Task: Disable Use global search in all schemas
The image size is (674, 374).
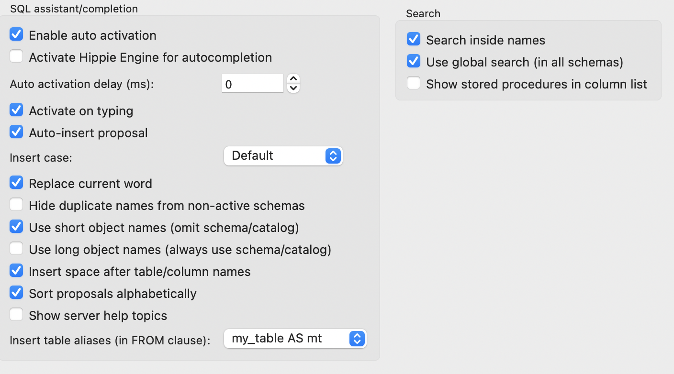Action: [413, 61]
